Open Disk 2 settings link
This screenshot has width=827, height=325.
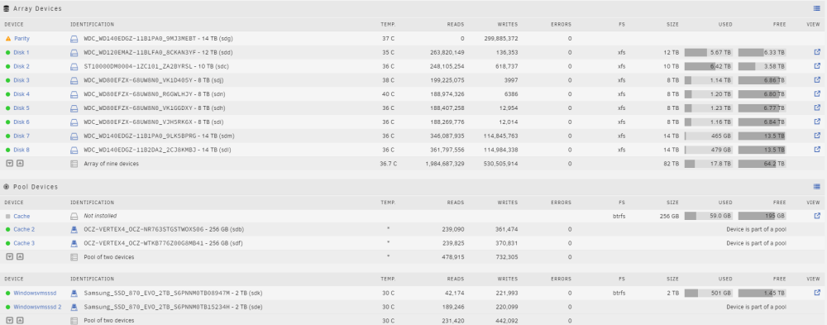(22, 66)
